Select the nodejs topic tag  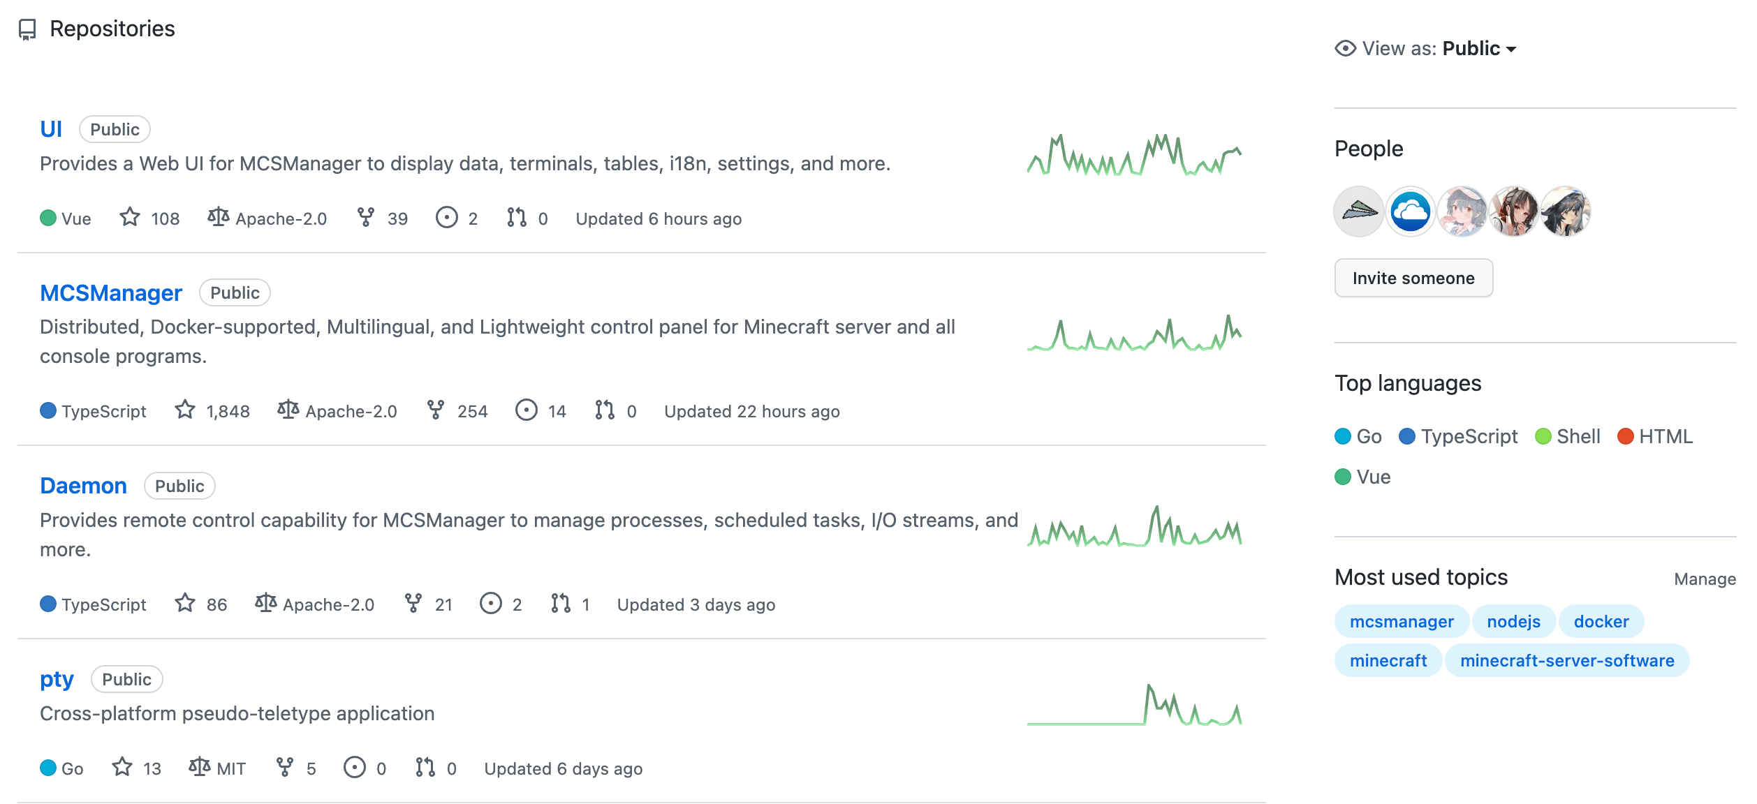(x=1513, y=621)
